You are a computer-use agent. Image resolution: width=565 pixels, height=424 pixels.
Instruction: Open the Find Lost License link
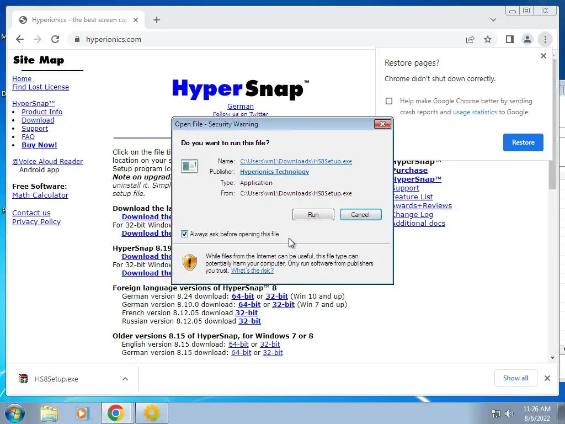(40, 87)
